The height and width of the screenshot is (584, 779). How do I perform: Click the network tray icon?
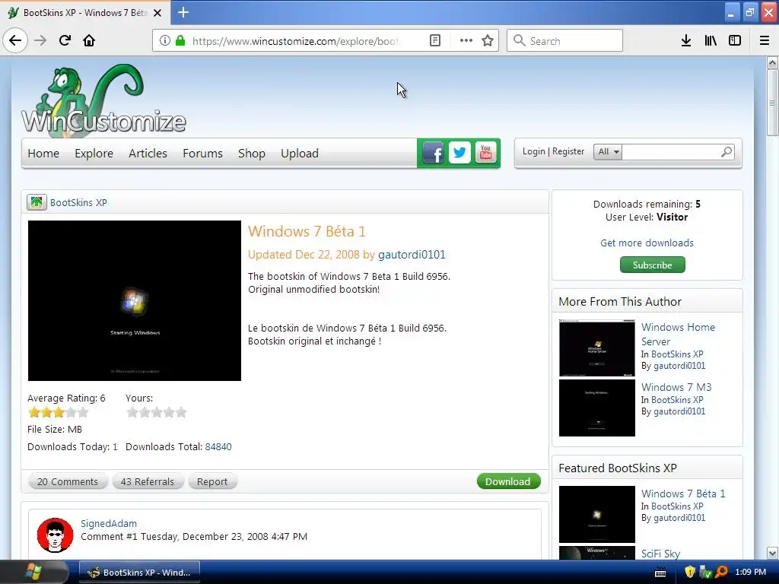pyautogui.click(x=705, y=572)
